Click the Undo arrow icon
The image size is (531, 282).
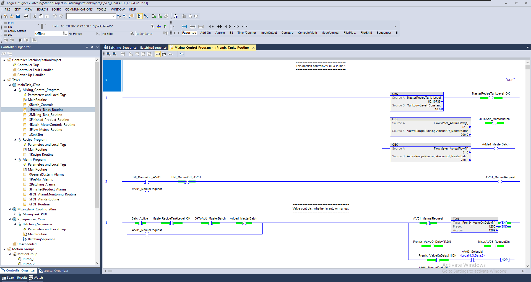click(x=55, y=16)
